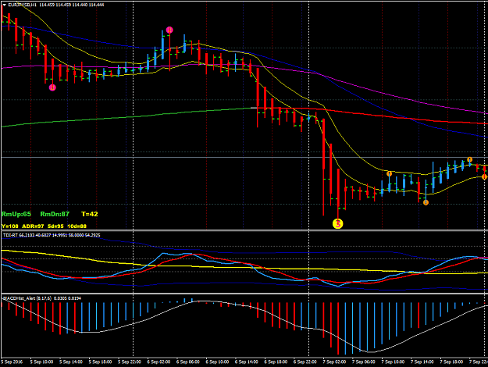The image size is (488, 367).
Task: Click the 5d=95 value
Action: pyautogui.click(x=55, y=226)
